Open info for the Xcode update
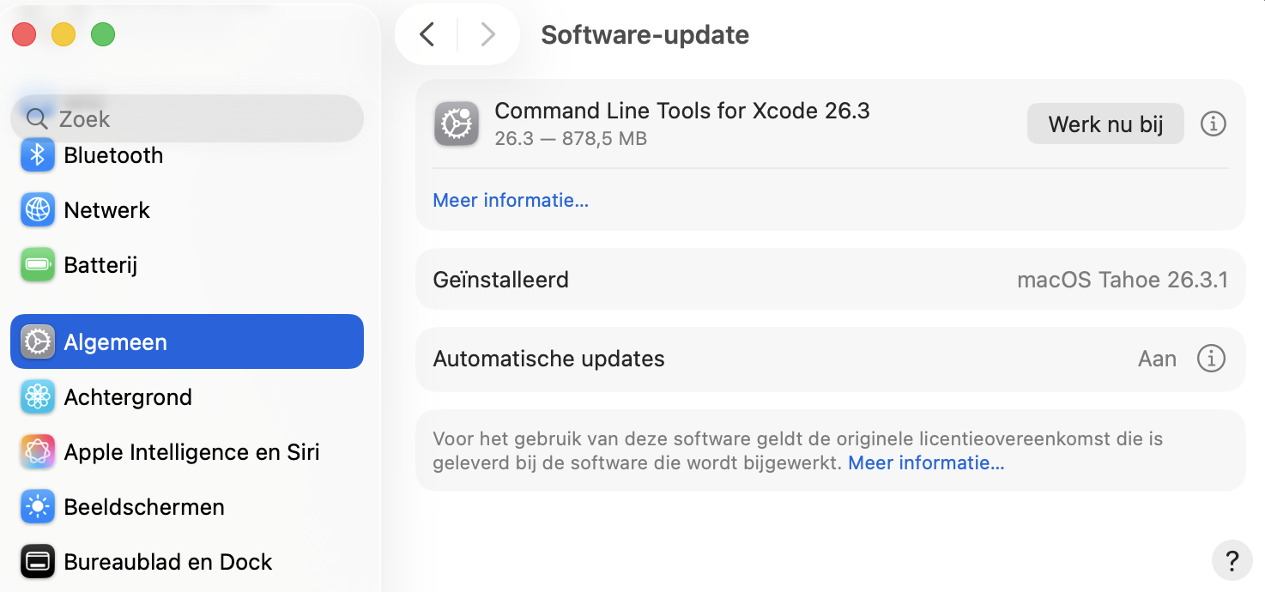Screen dimensions: 1265x592 [x=1213, y=124]
